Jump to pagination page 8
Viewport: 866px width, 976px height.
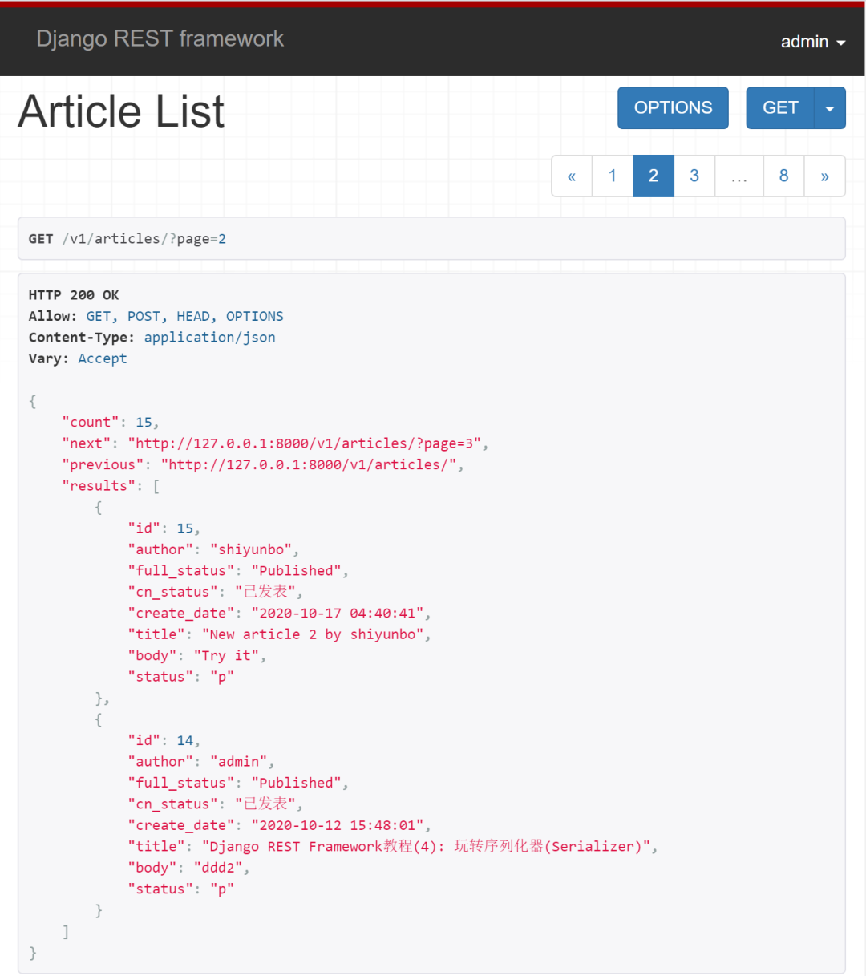coord(783,176)
